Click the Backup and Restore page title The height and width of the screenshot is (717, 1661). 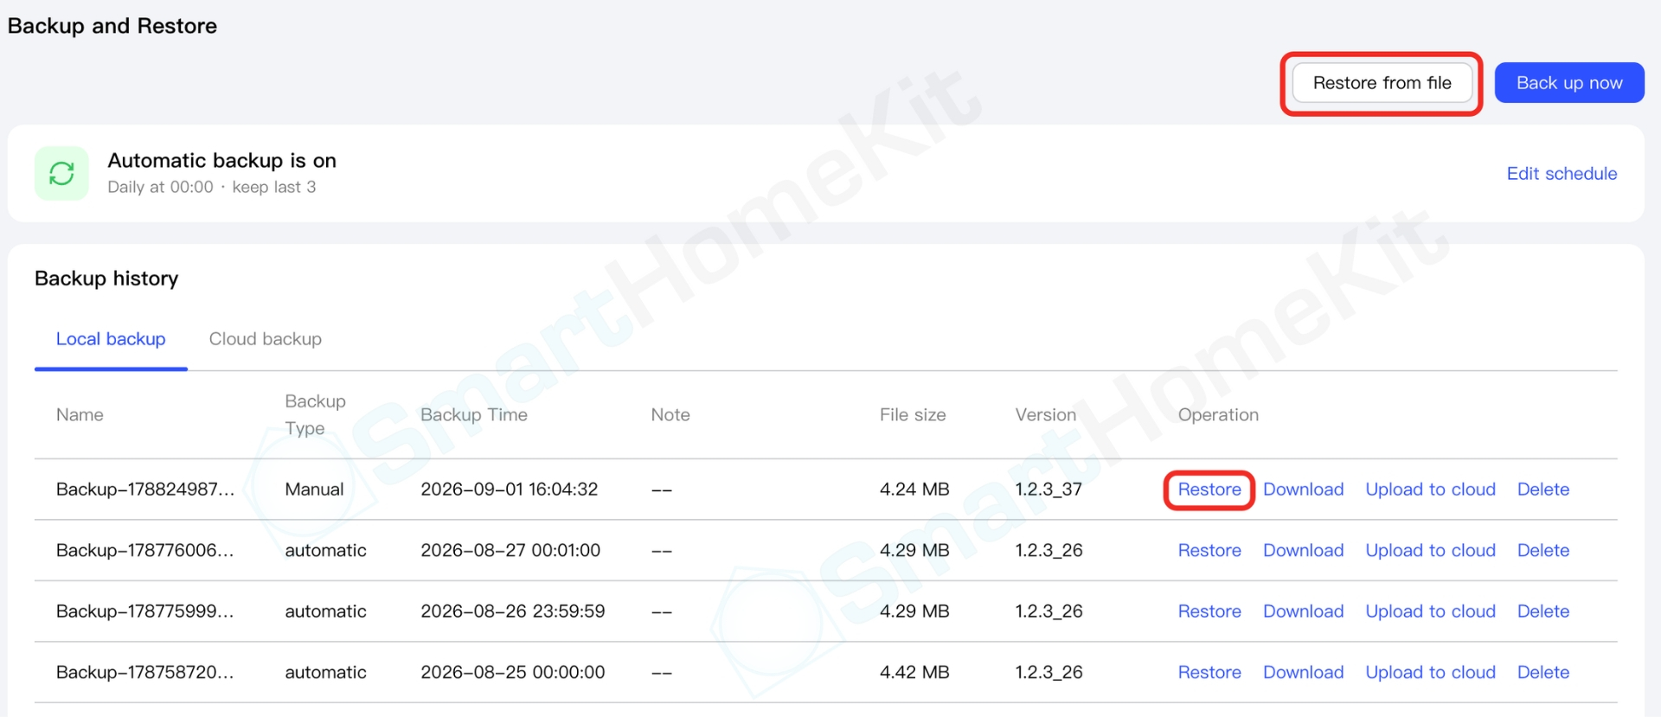click(112, 26)
